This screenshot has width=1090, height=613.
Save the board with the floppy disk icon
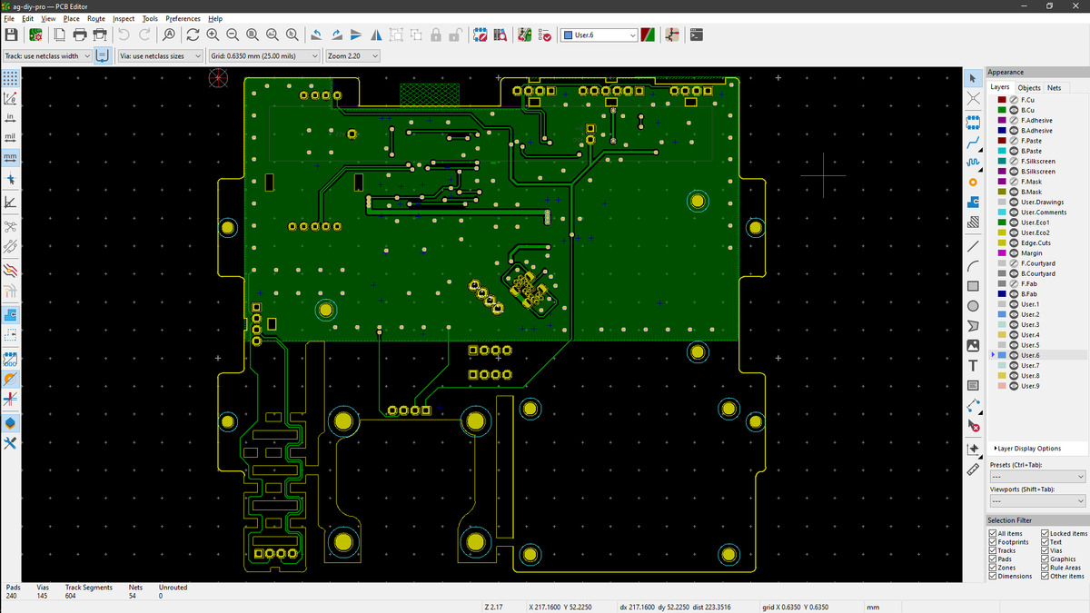(x=12, y=35)
